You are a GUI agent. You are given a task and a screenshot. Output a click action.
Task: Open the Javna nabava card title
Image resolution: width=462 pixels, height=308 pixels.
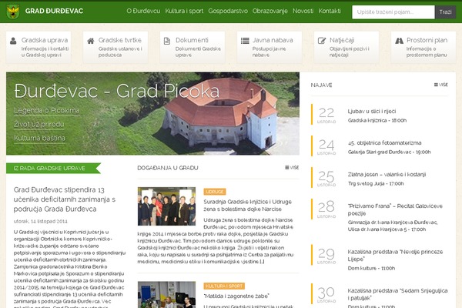pos(273,40)
